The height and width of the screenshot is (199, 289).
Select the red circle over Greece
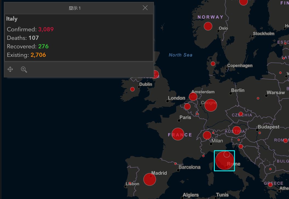tap(270, 185)
